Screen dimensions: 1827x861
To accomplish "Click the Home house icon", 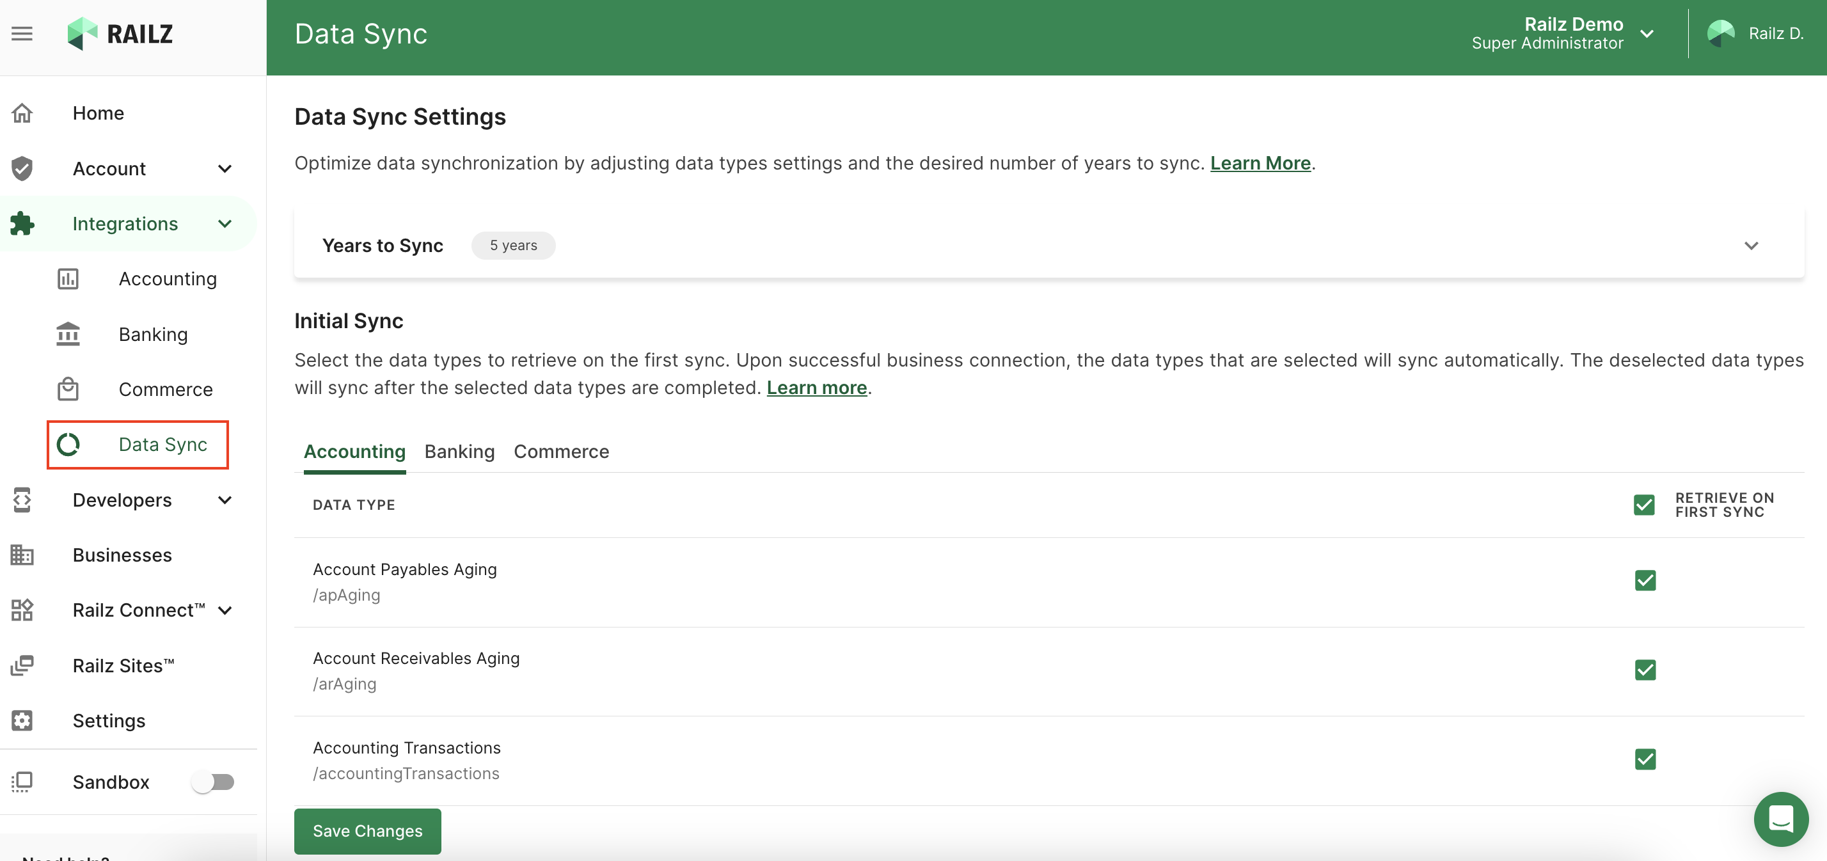I will (22, 113).
